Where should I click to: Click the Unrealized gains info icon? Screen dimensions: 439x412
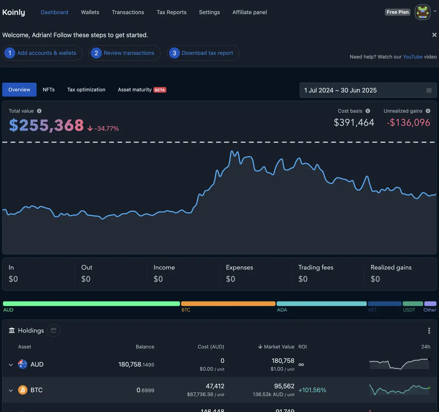pyautogui.click(x=428, y=111)
